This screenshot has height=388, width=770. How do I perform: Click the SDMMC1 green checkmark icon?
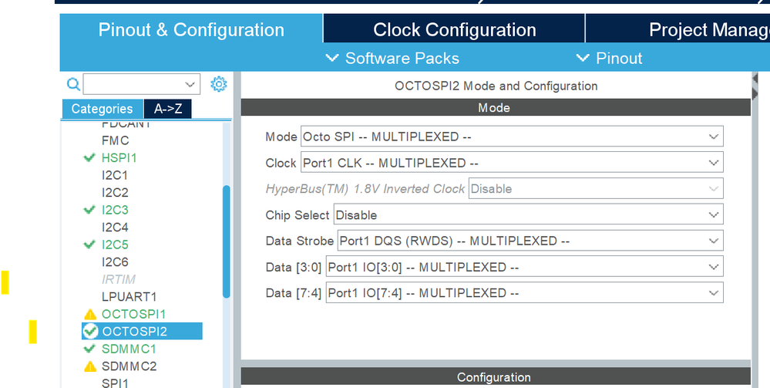pyautogui.click(x=89, y=349)
